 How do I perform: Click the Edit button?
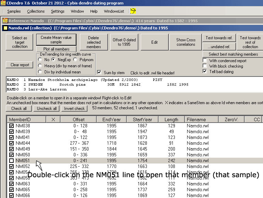(154, 42)
